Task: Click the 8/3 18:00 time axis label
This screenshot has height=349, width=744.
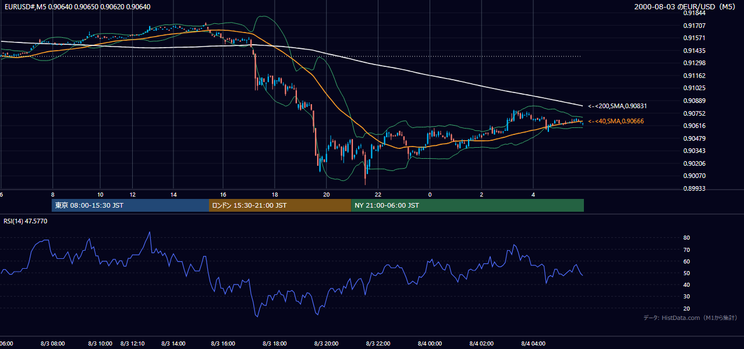Action: click(275, 343)
